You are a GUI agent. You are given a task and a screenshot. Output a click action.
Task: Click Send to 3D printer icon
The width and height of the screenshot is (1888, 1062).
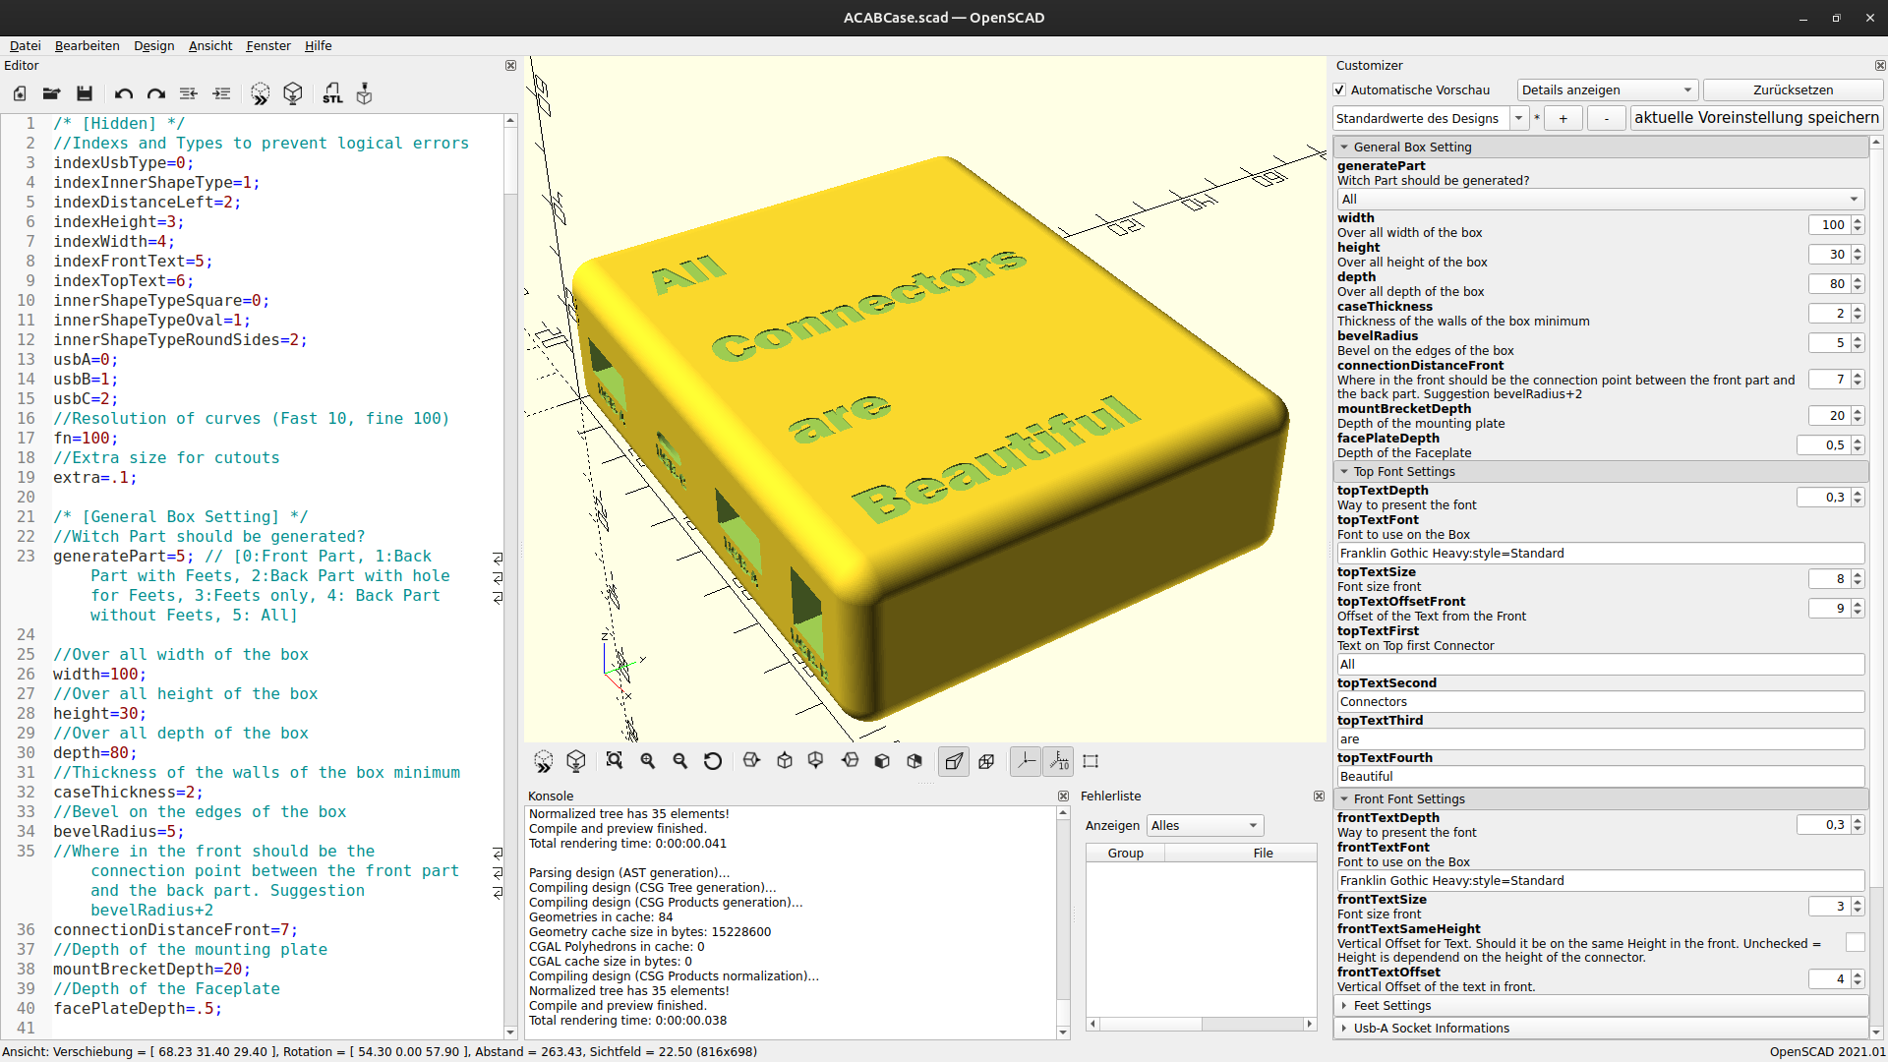[x=364, y=93]
